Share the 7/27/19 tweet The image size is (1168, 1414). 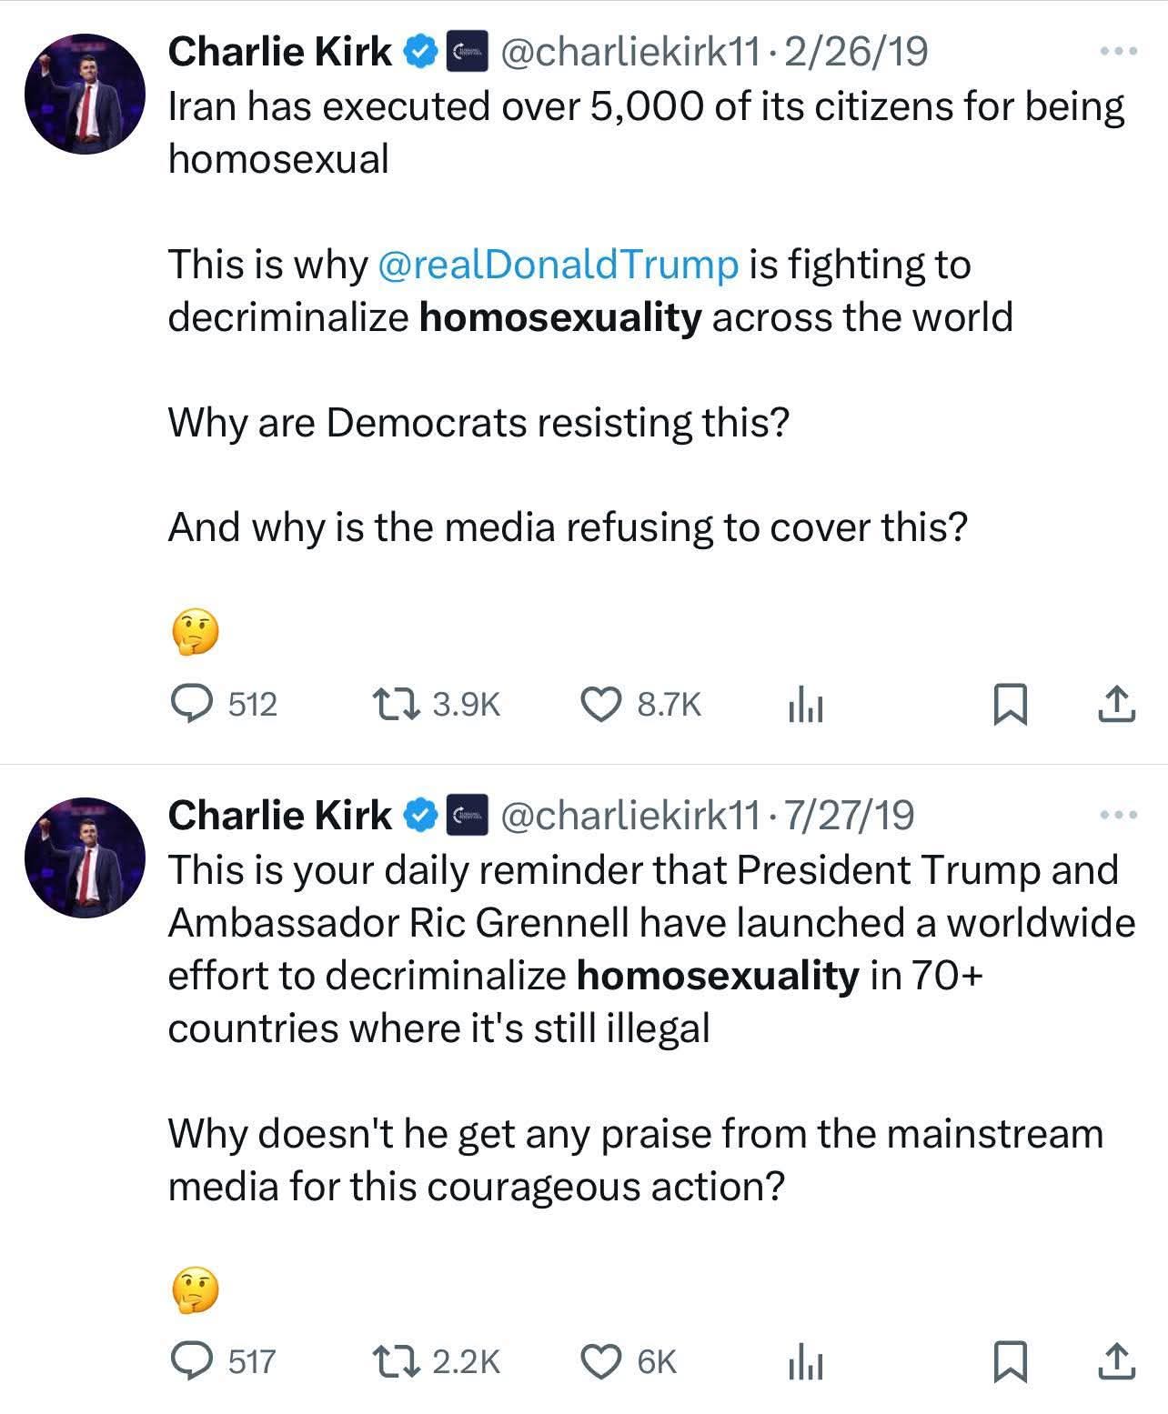tap(1118, 1362)
